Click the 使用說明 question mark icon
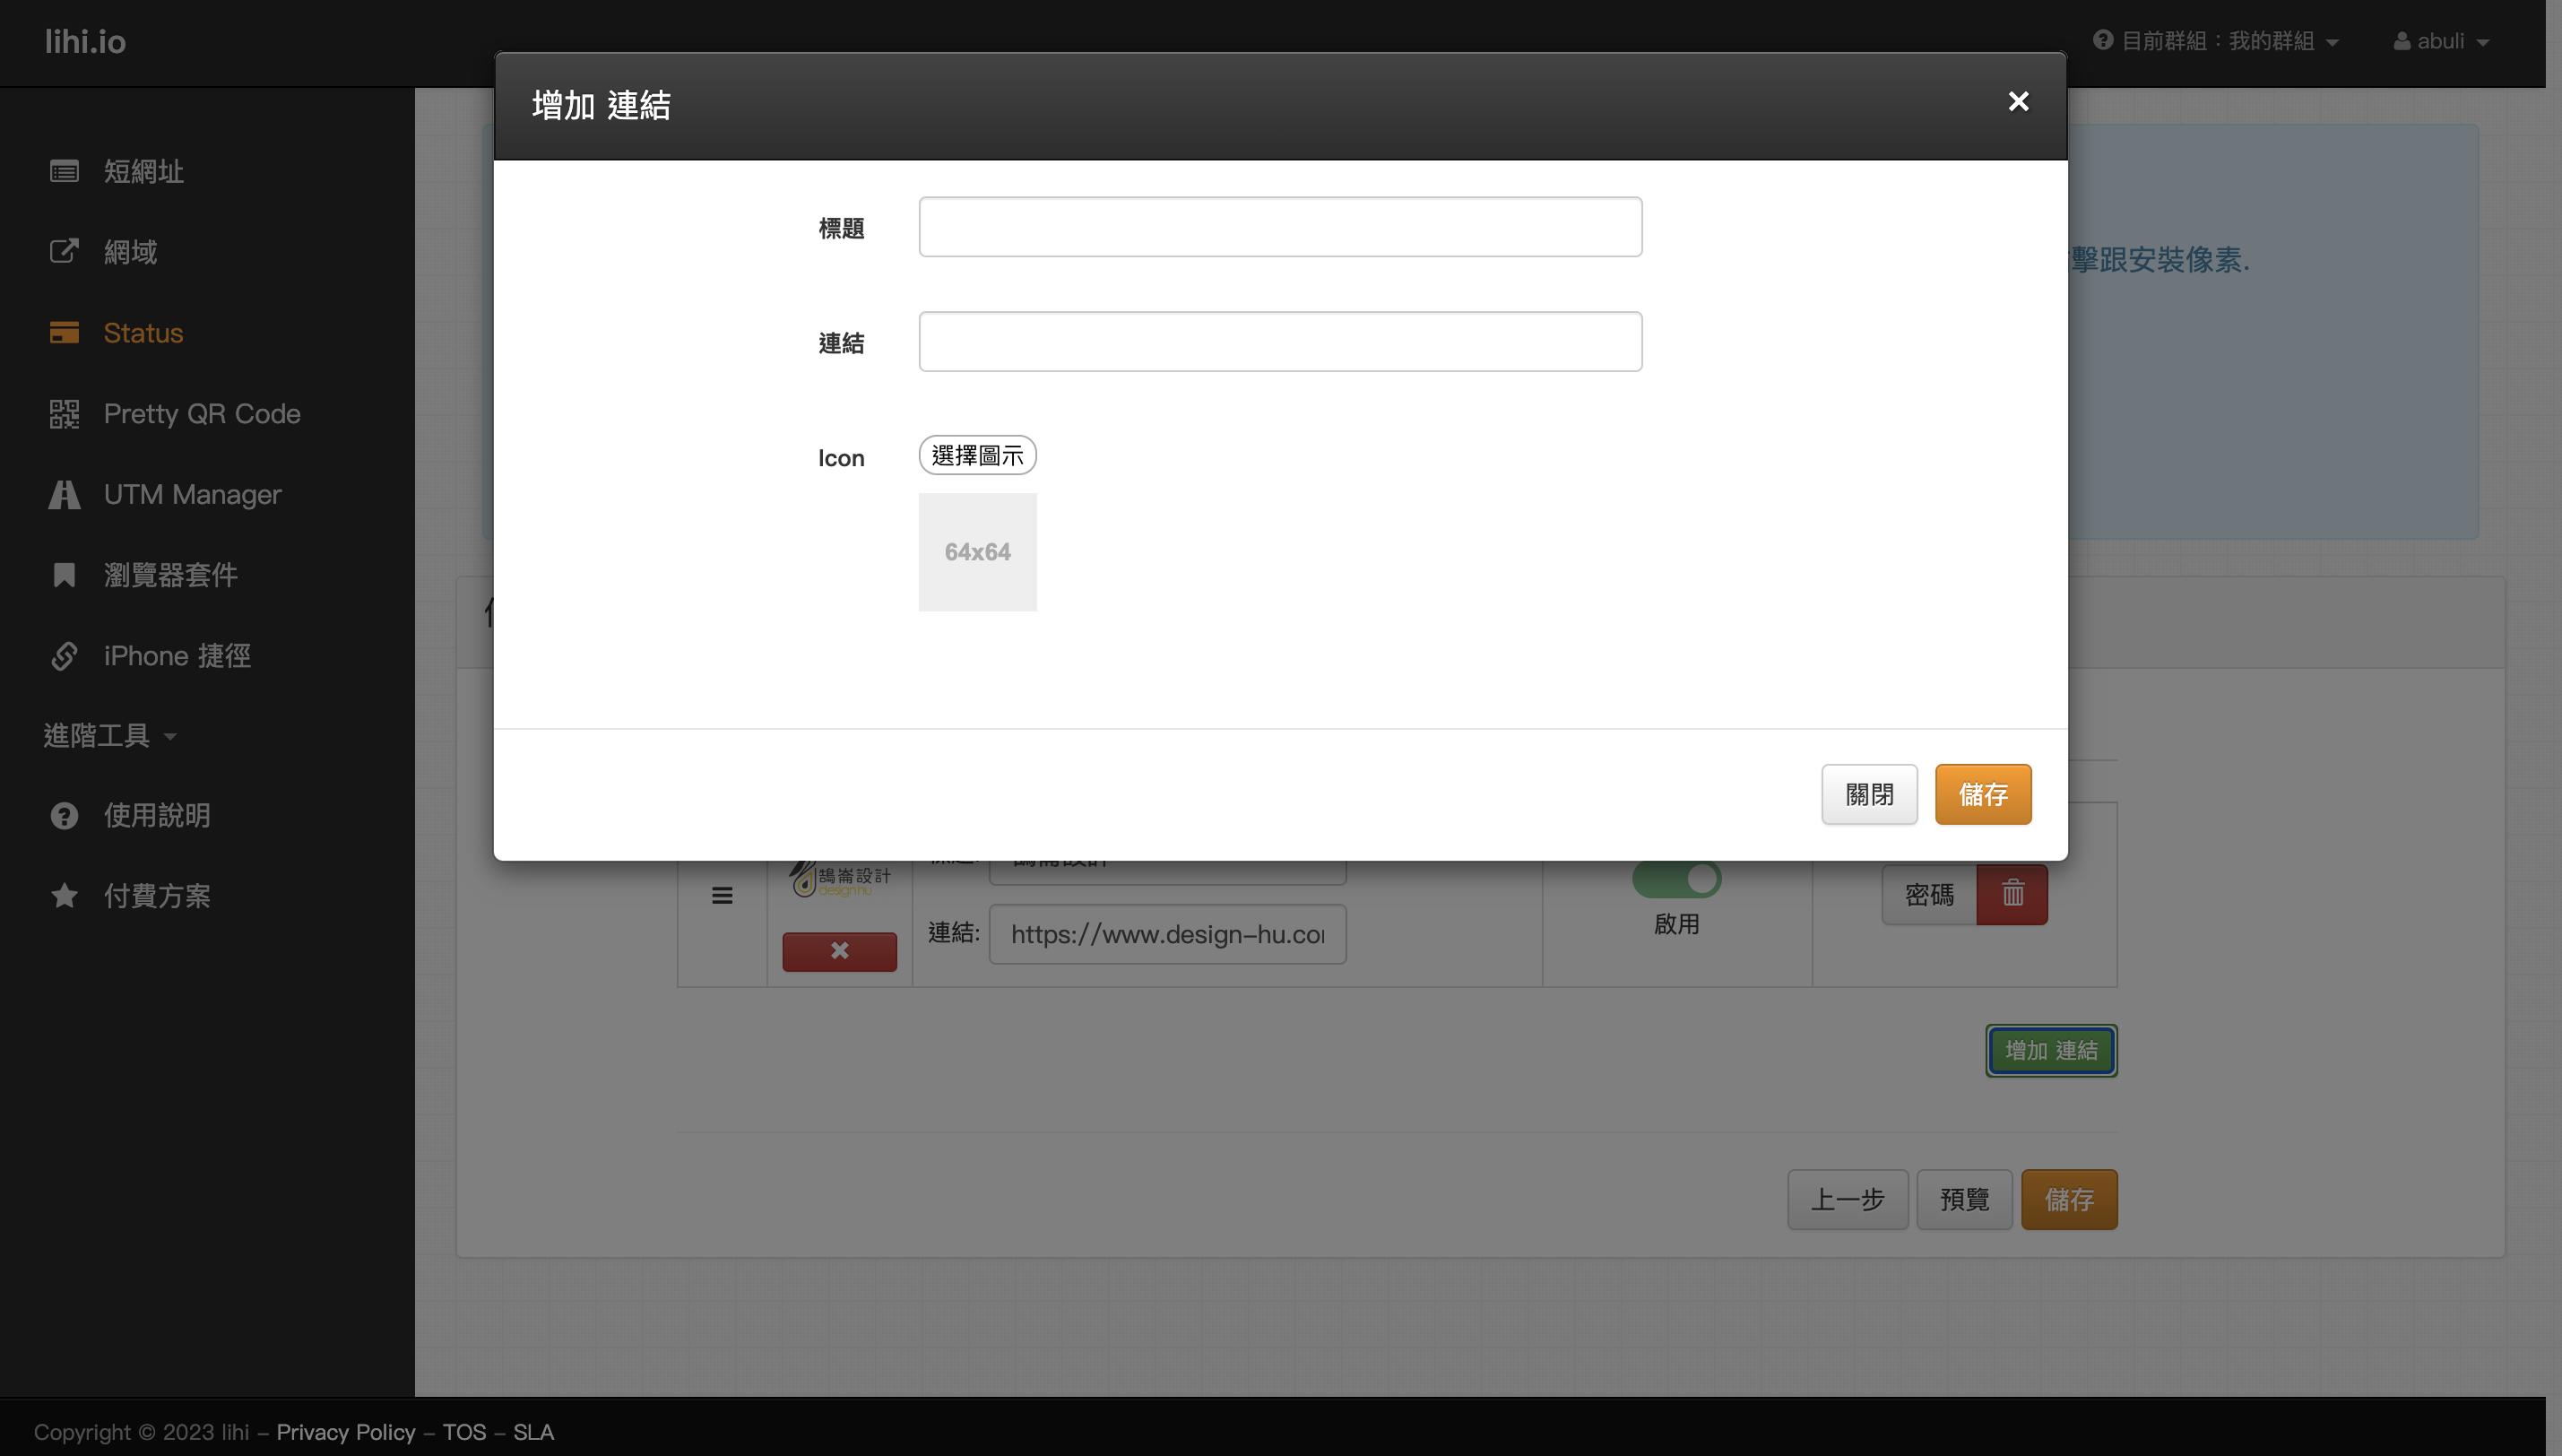This screenshot has width=2562, height=1456. pyautogui.click(x=64, y=816)
